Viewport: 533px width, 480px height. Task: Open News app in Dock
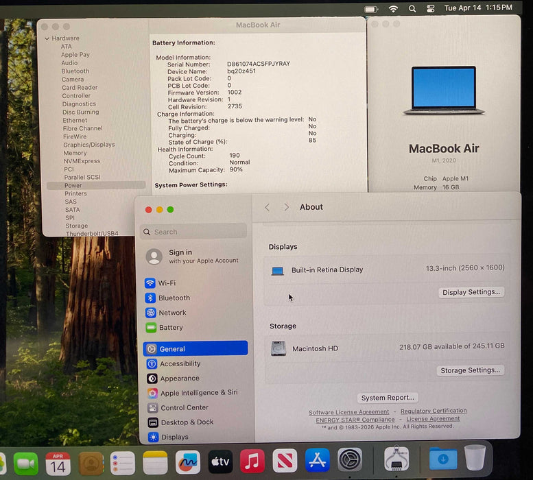click(x=285, y=461)
